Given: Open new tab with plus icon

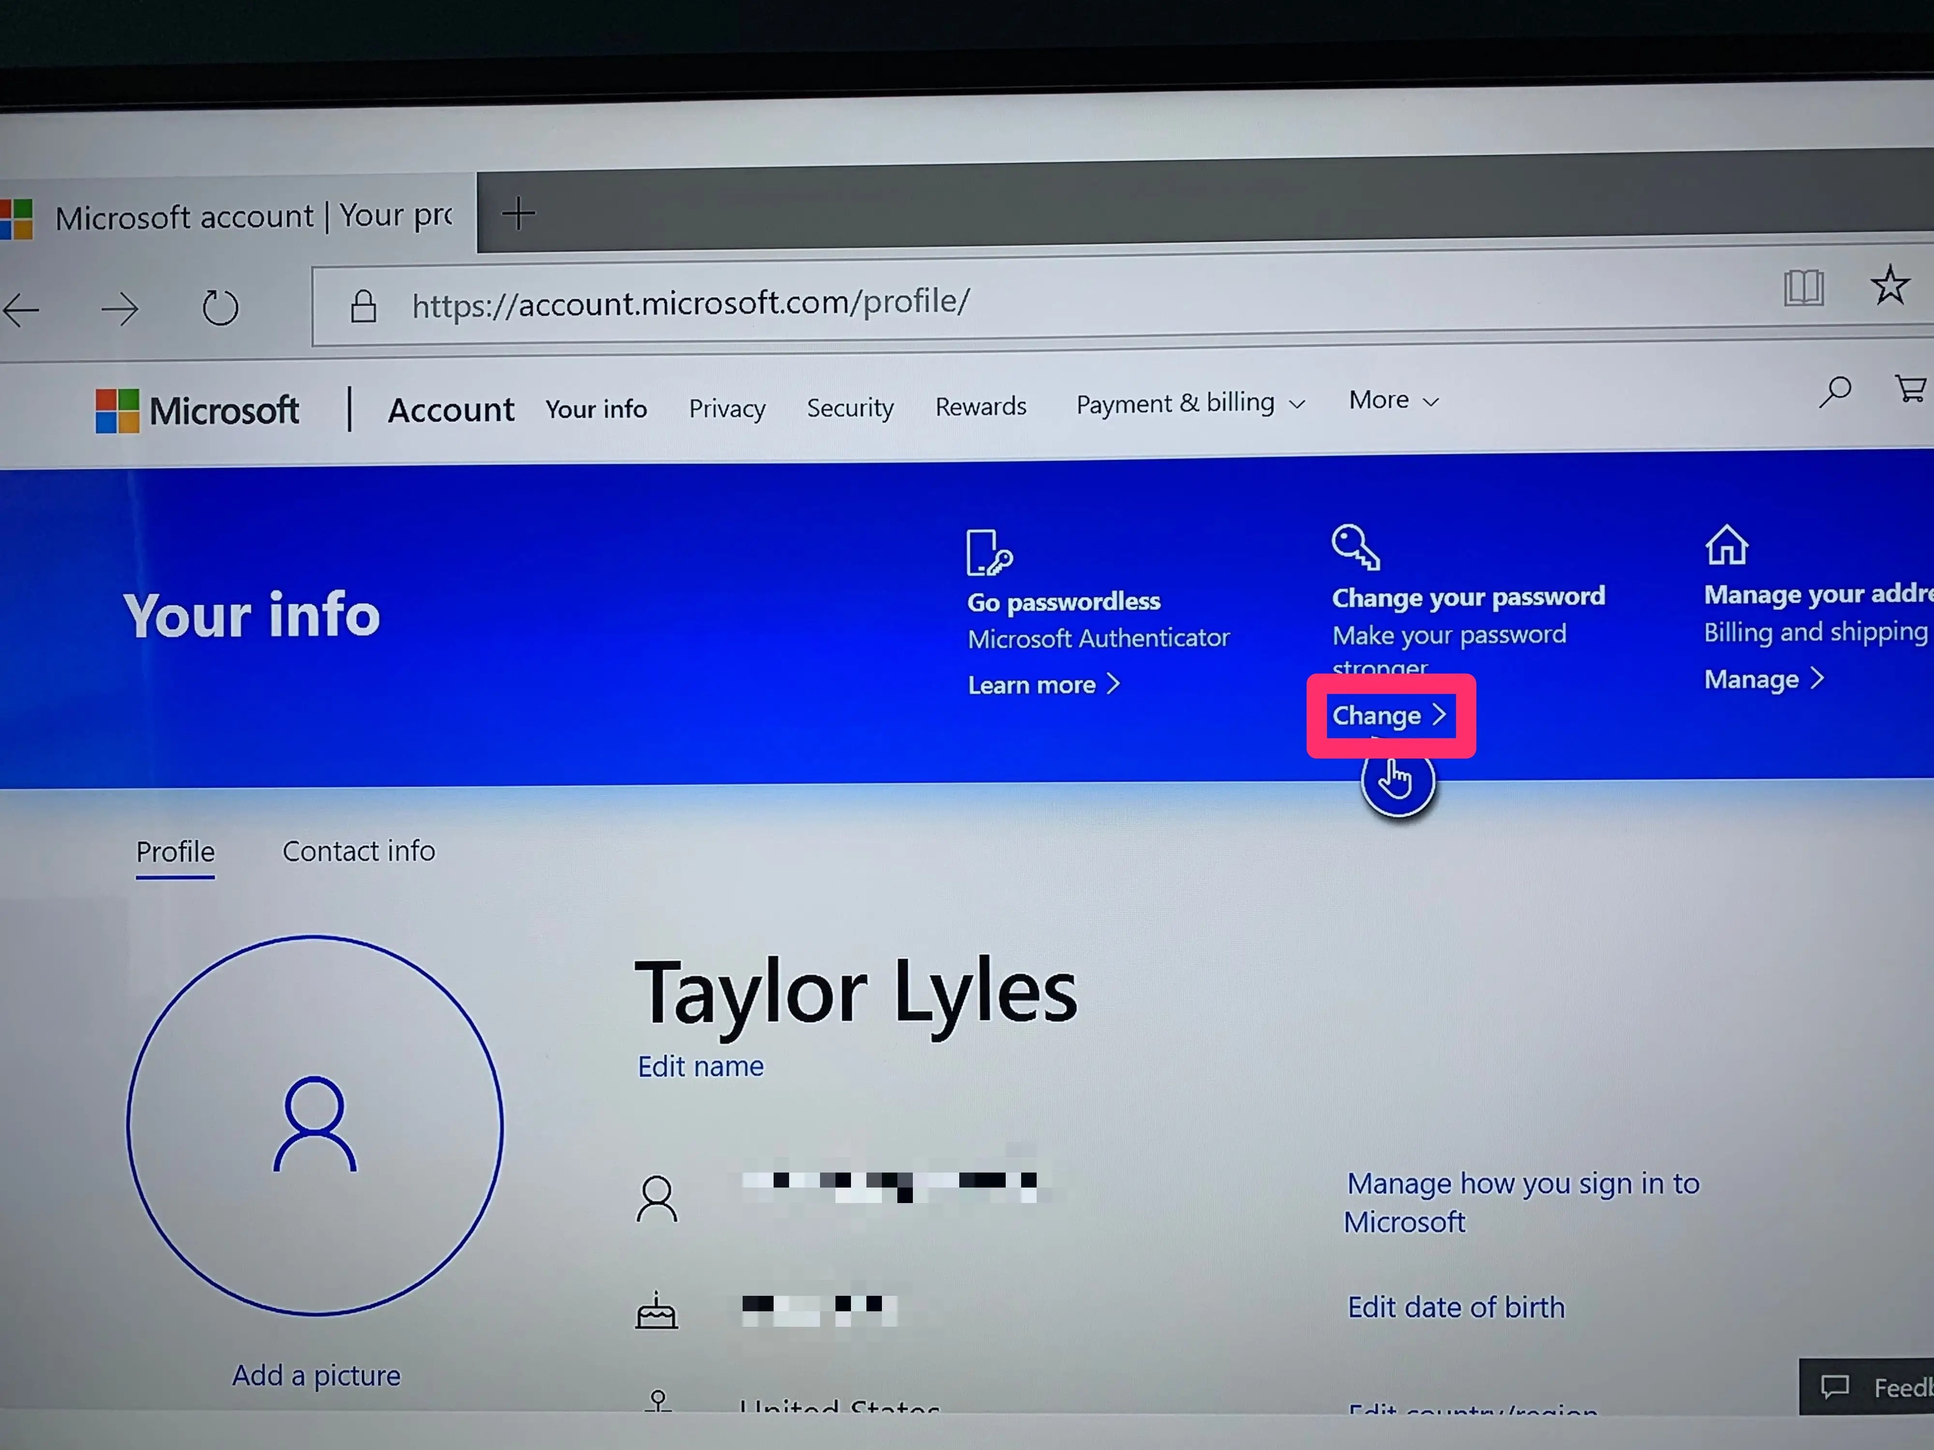Looking at the screenshot, I should tap(518, 213).
